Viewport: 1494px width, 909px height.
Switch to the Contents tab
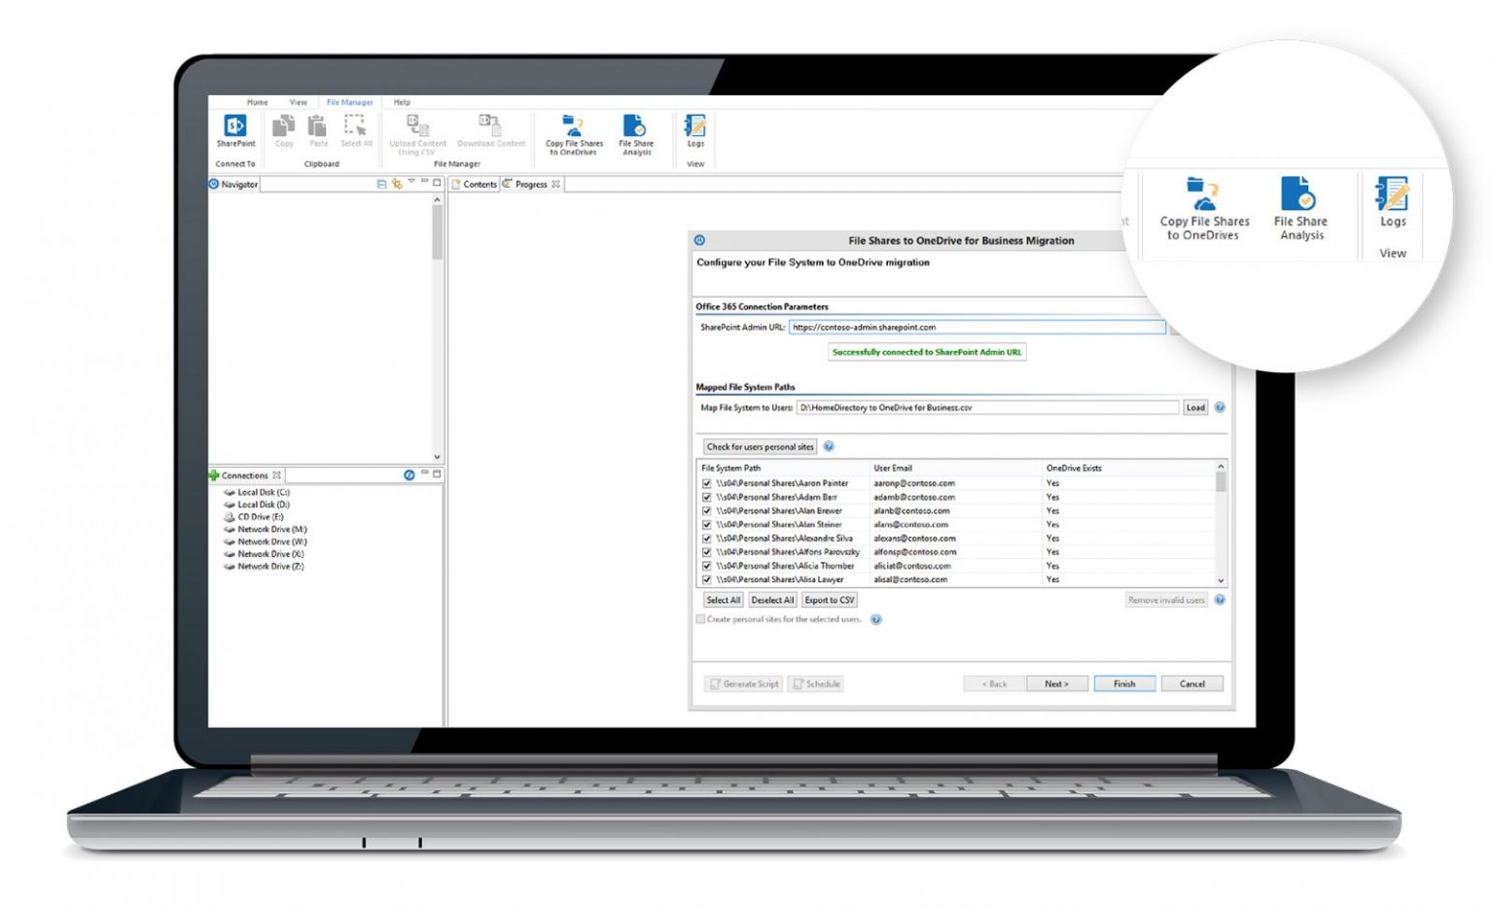(475, 184)
